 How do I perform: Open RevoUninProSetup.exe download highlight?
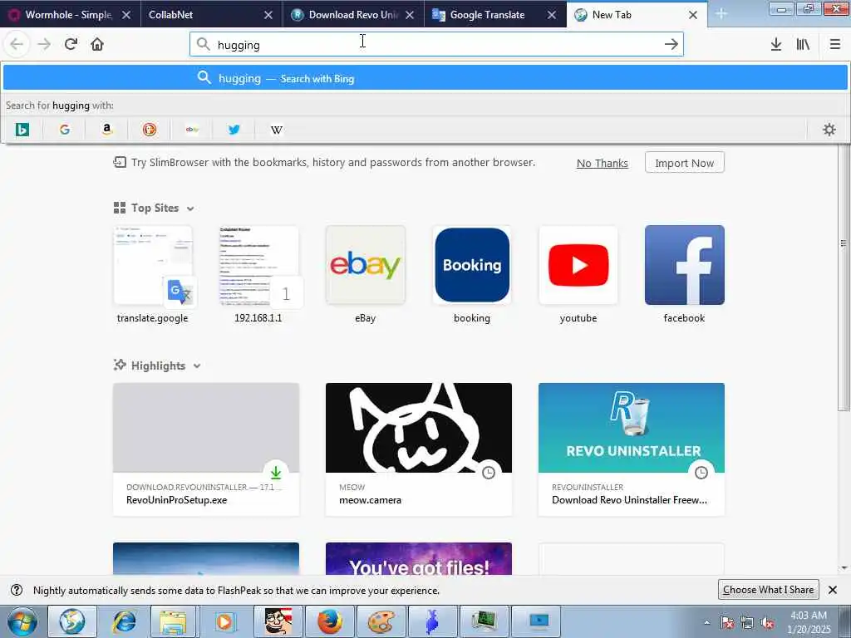(x=206, y=449)
